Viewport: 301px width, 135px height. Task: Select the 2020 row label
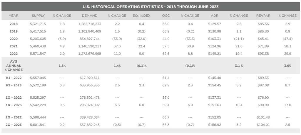click(x=14, y=38)
